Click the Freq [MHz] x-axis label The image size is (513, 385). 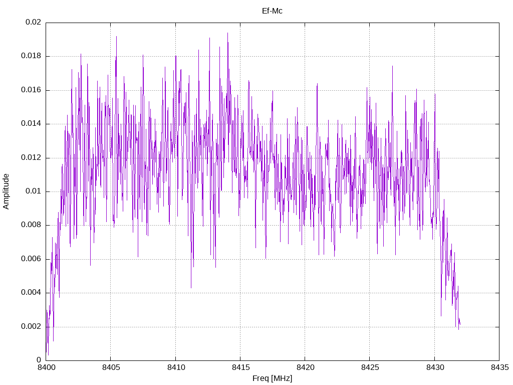coord(272,378)
